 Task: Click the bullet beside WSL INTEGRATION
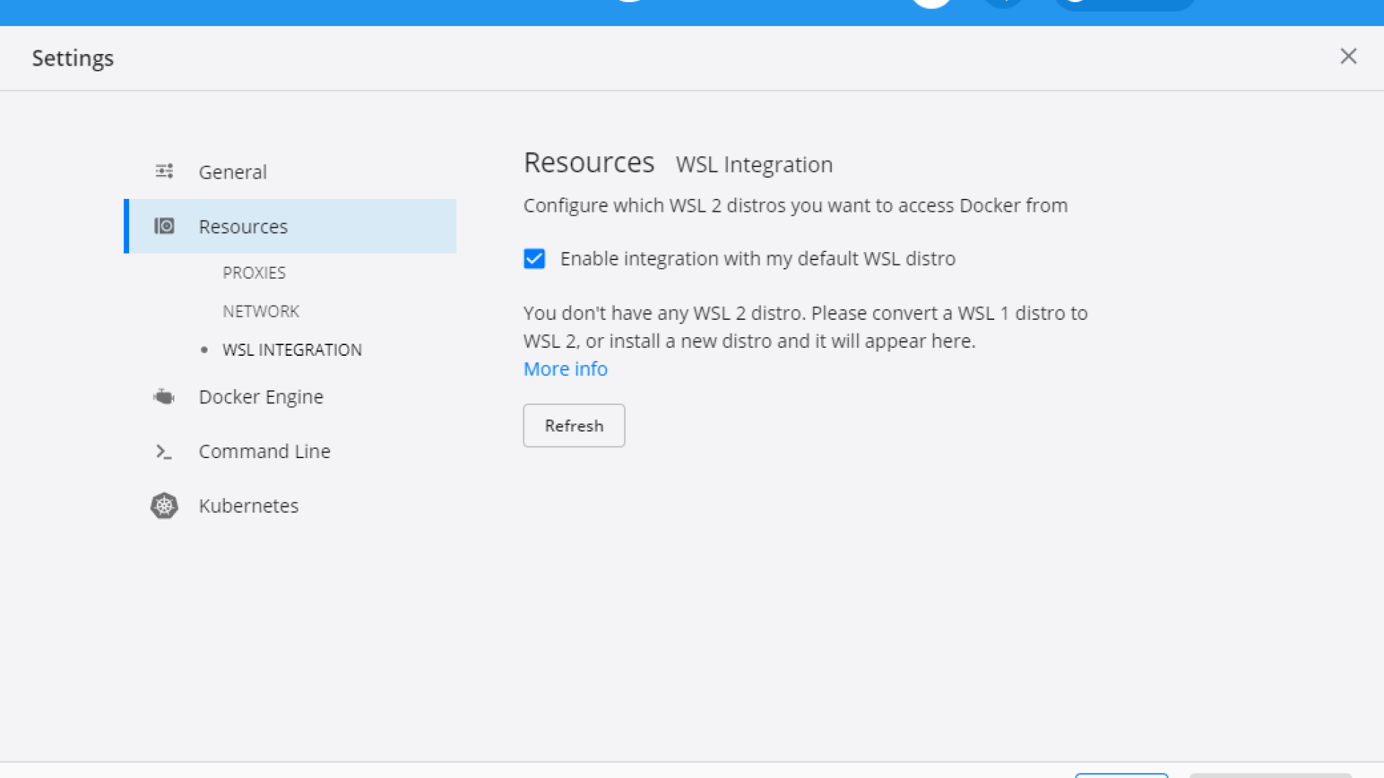coord(205,350)
